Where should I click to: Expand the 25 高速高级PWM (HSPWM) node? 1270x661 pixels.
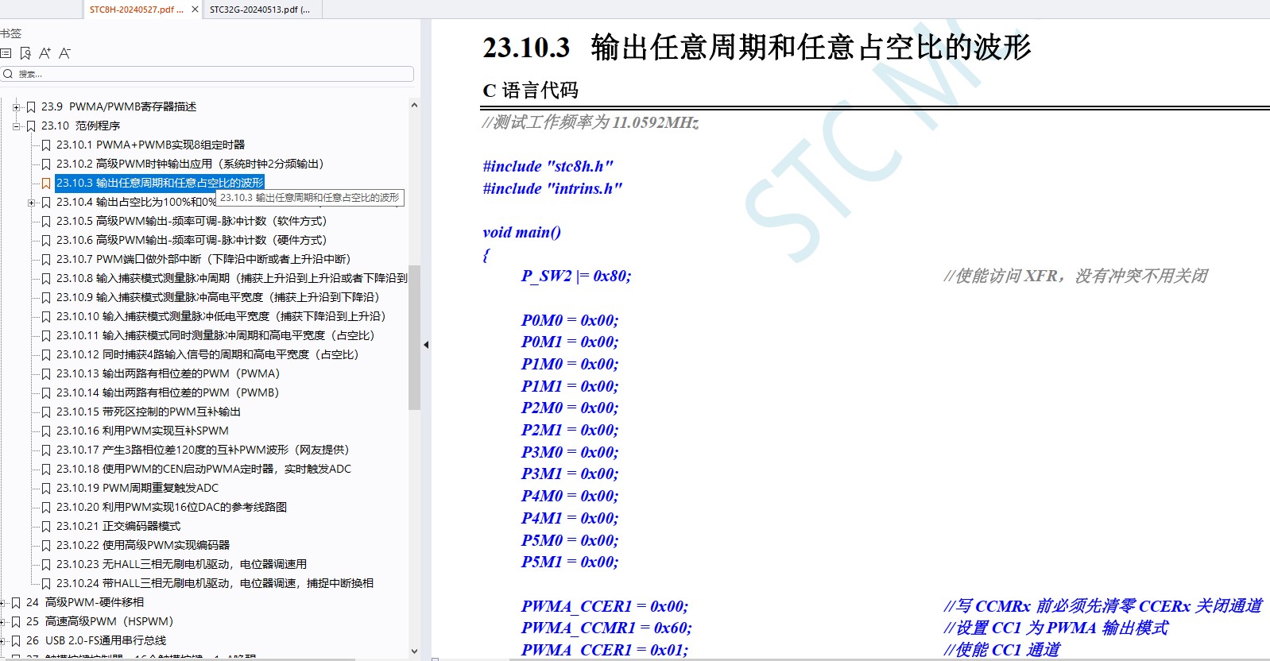2,621
